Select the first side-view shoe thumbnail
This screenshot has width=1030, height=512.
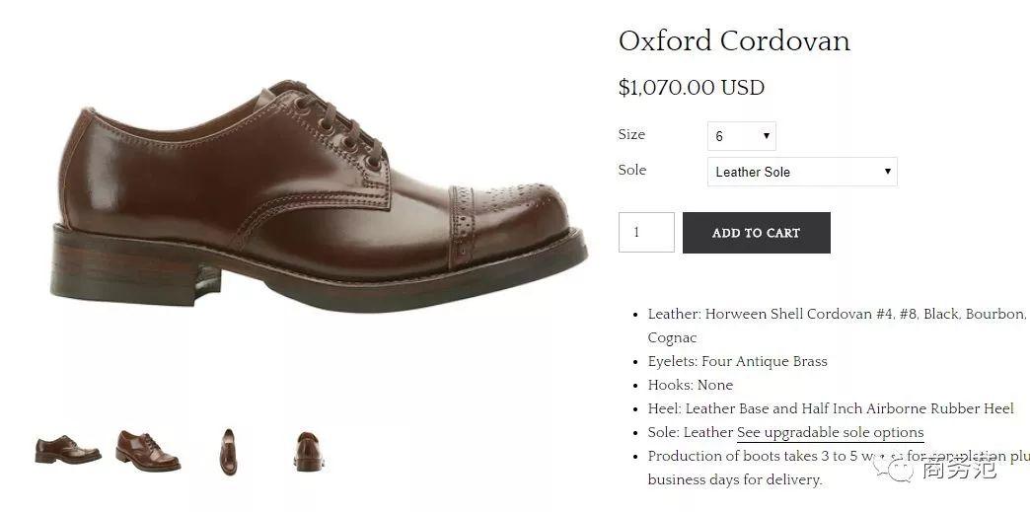pyautogui.click(x=68, y=450)
